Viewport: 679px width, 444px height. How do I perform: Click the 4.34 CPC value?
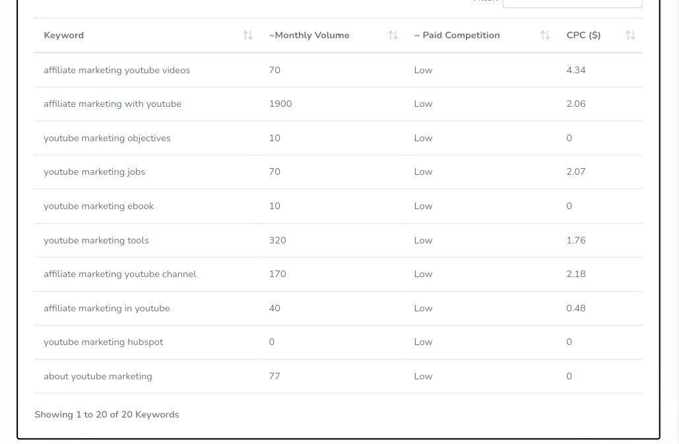pos(575,70)
